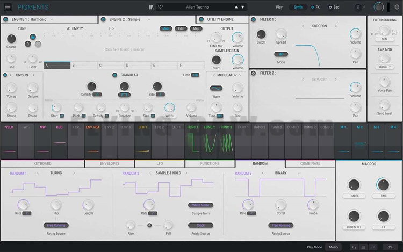Image resolution: width=403 pixels, height=252 pixels.
Task: Select the FUNC 2 modulation source
Action: pos(210,141)
